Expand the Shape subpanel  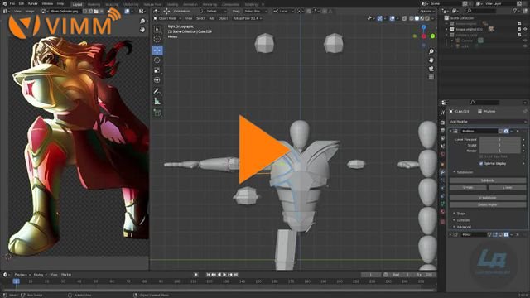(x=461, y=214)
